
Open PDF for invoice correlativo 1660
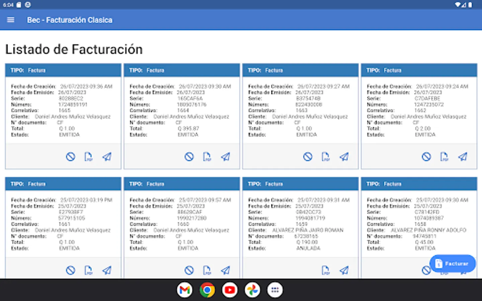pyautogui.click(x=207, y=270)
